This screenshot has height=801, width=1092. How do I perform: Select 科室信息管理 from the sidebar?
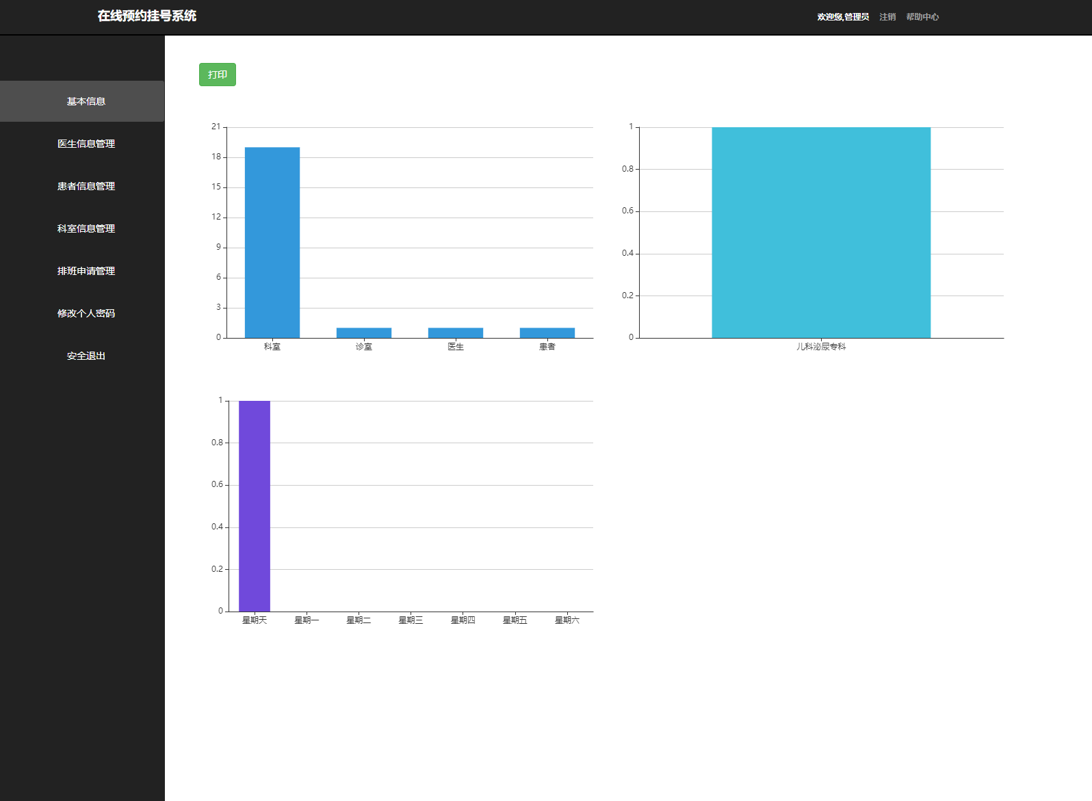click(86, 228)
